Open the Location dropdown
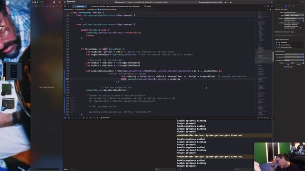 294,19
